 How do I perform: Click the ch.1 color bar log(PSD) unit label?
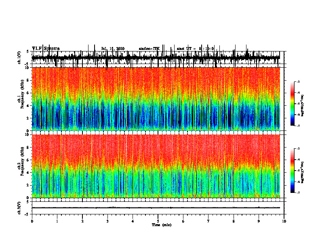(302, 105)
